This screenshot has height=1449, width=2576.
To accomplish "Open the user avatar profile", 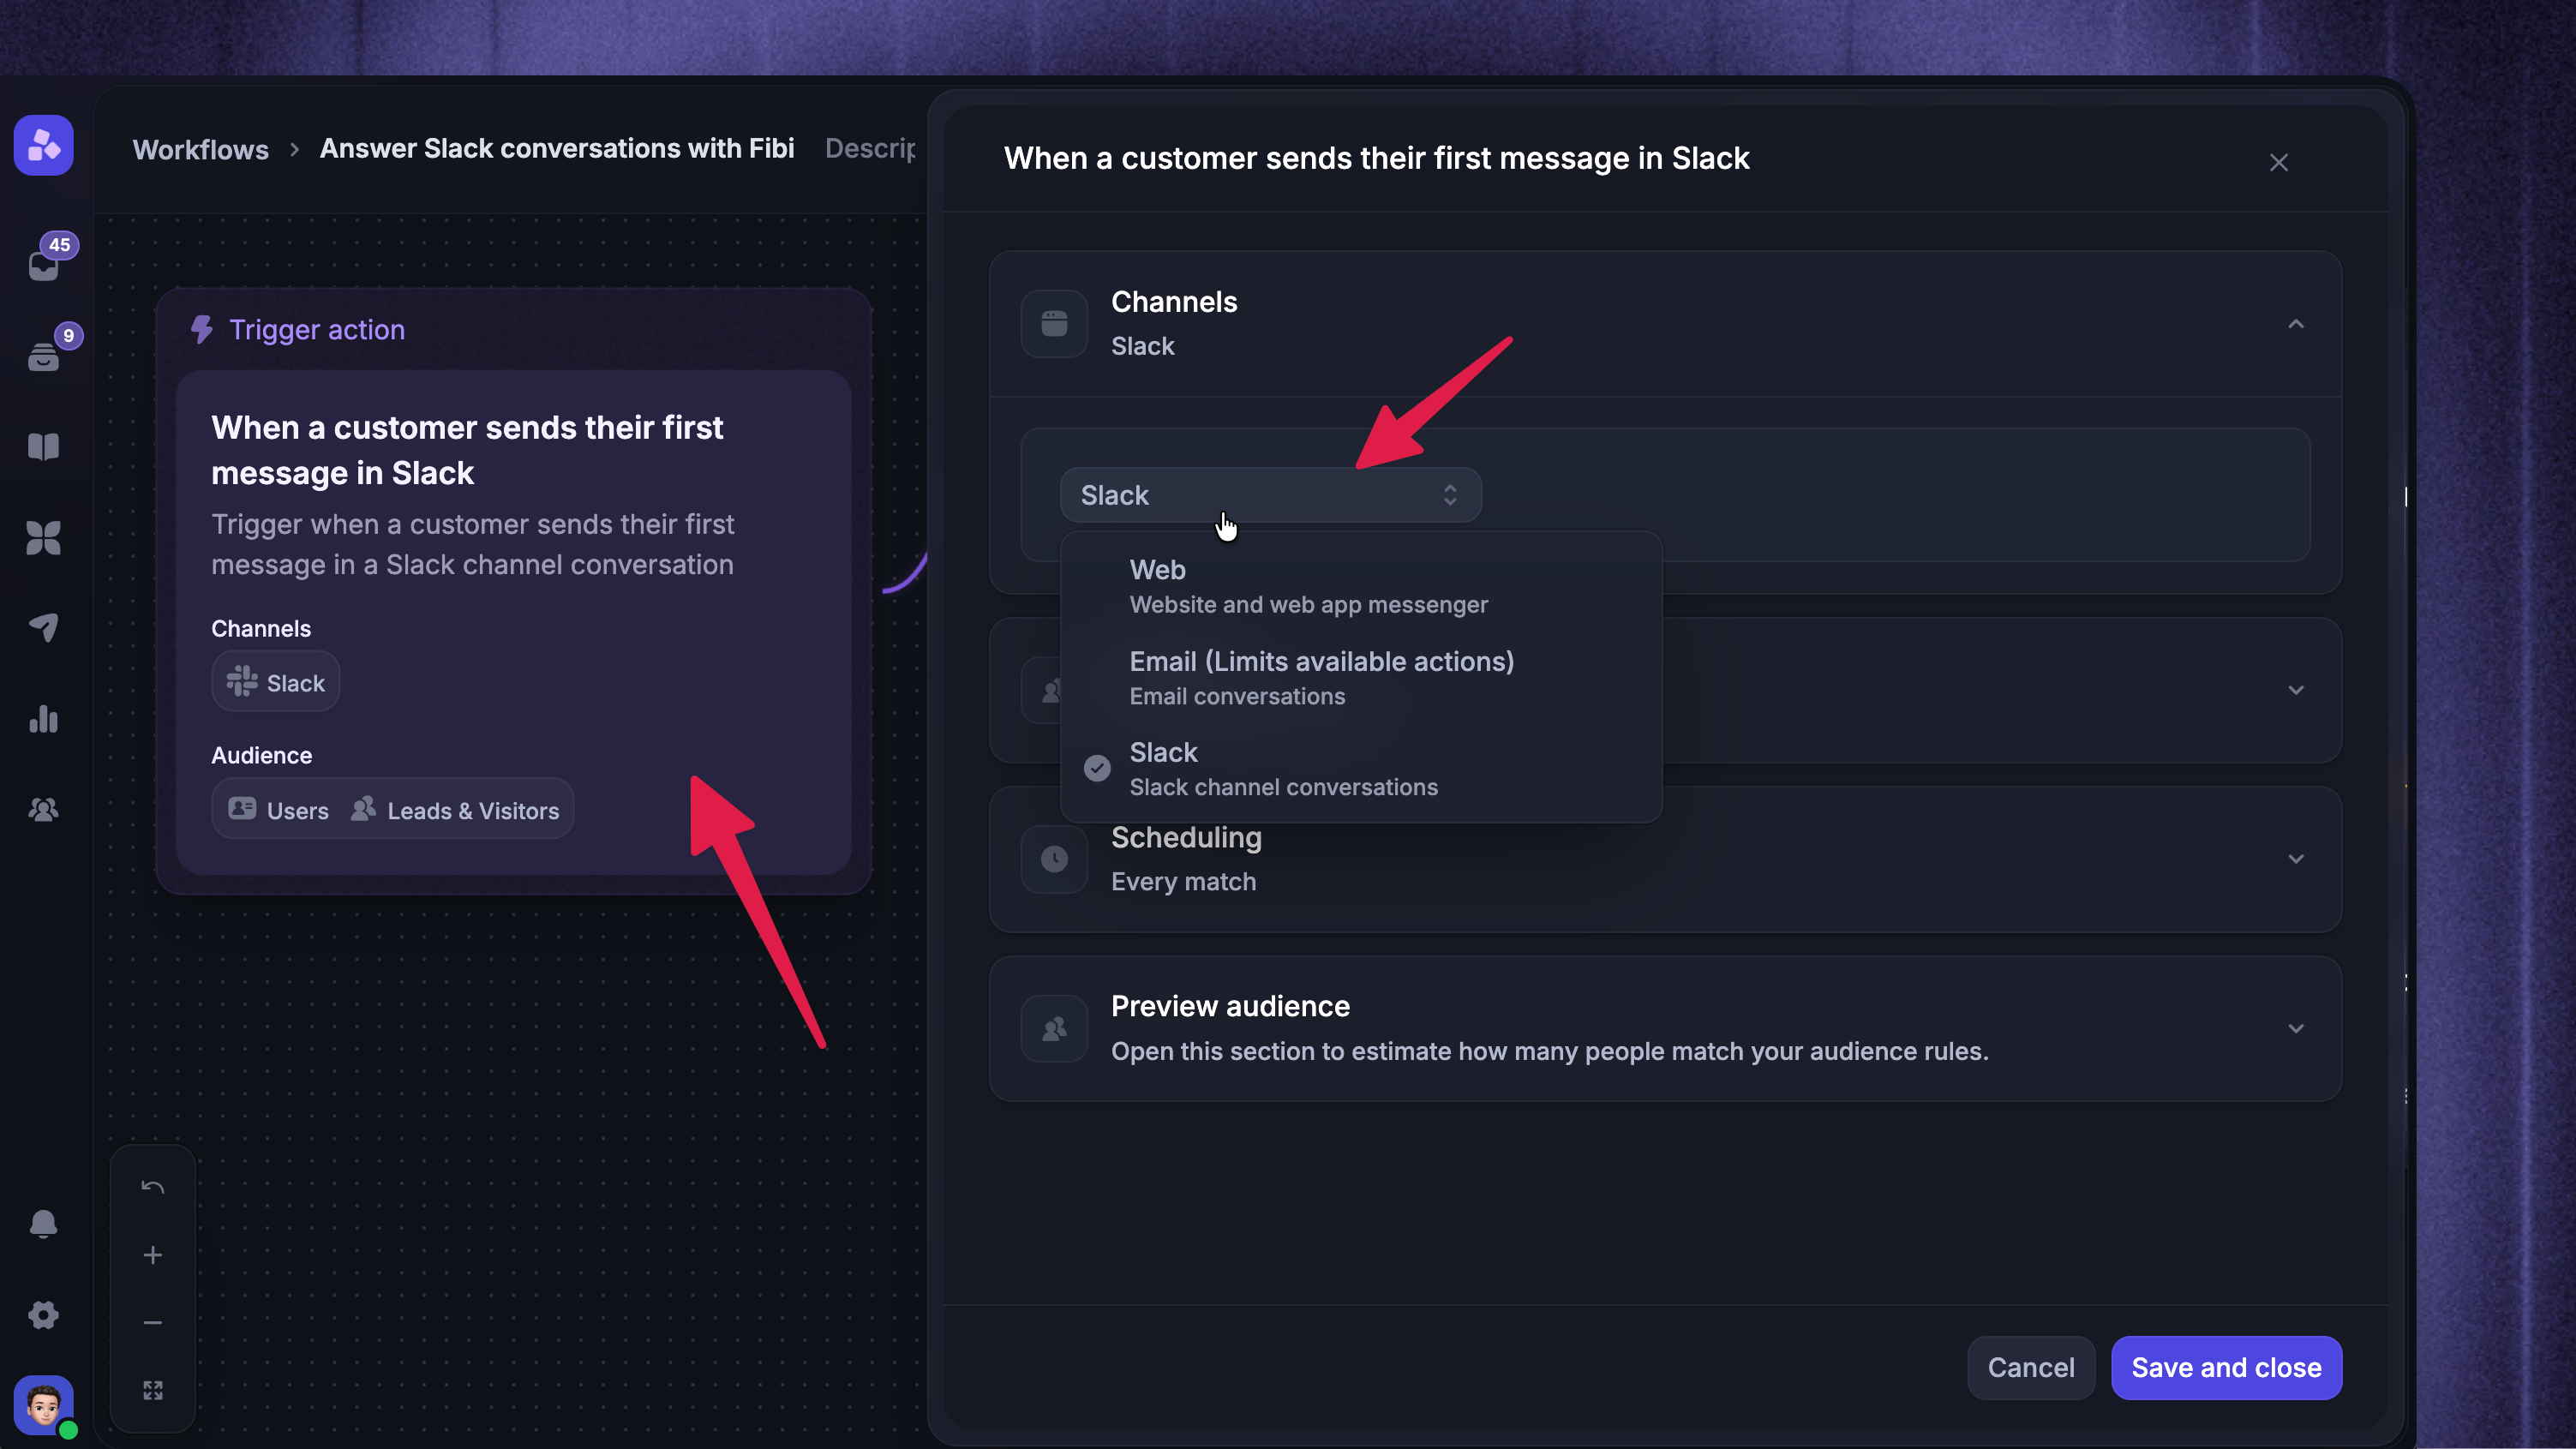I will (43, 1405).
